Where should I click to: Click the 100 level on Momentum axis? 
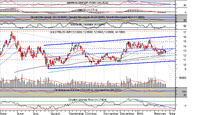pyautogui.click(x=184, y=92)
